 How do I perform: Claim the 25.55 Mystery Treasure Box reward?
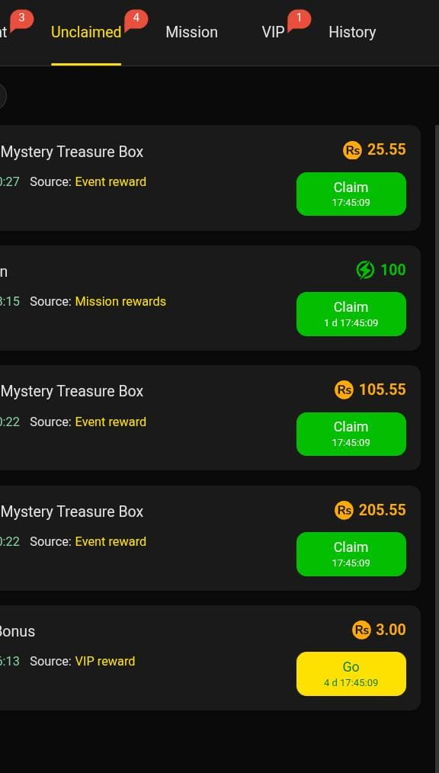click(x=351, y=194)
